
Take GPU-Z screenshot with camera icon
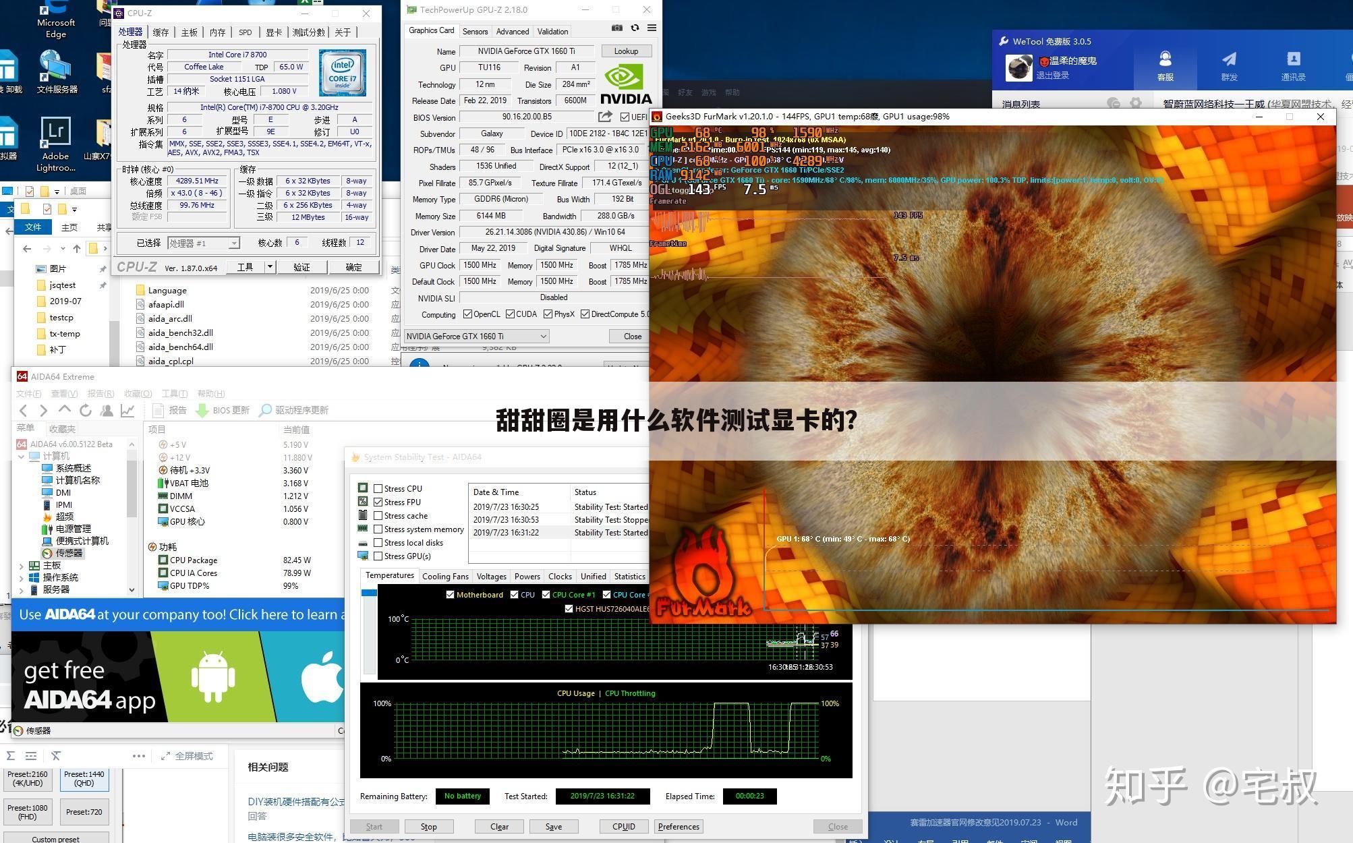tap(617, 28)
